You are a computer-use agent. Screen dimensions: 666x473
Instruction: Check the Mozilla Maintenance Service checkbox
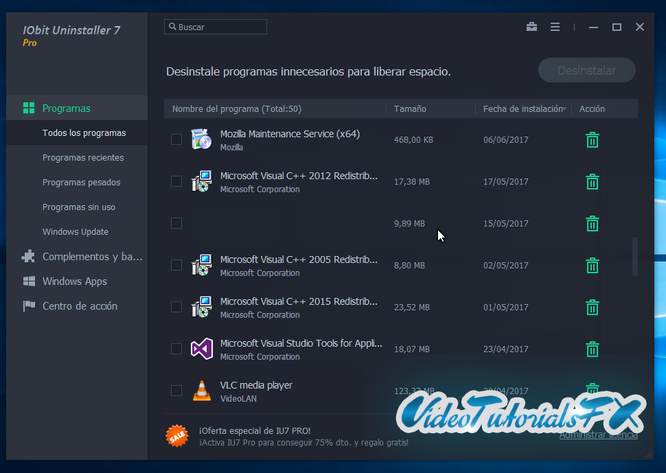pyautogui.click(x=176, y=139)
